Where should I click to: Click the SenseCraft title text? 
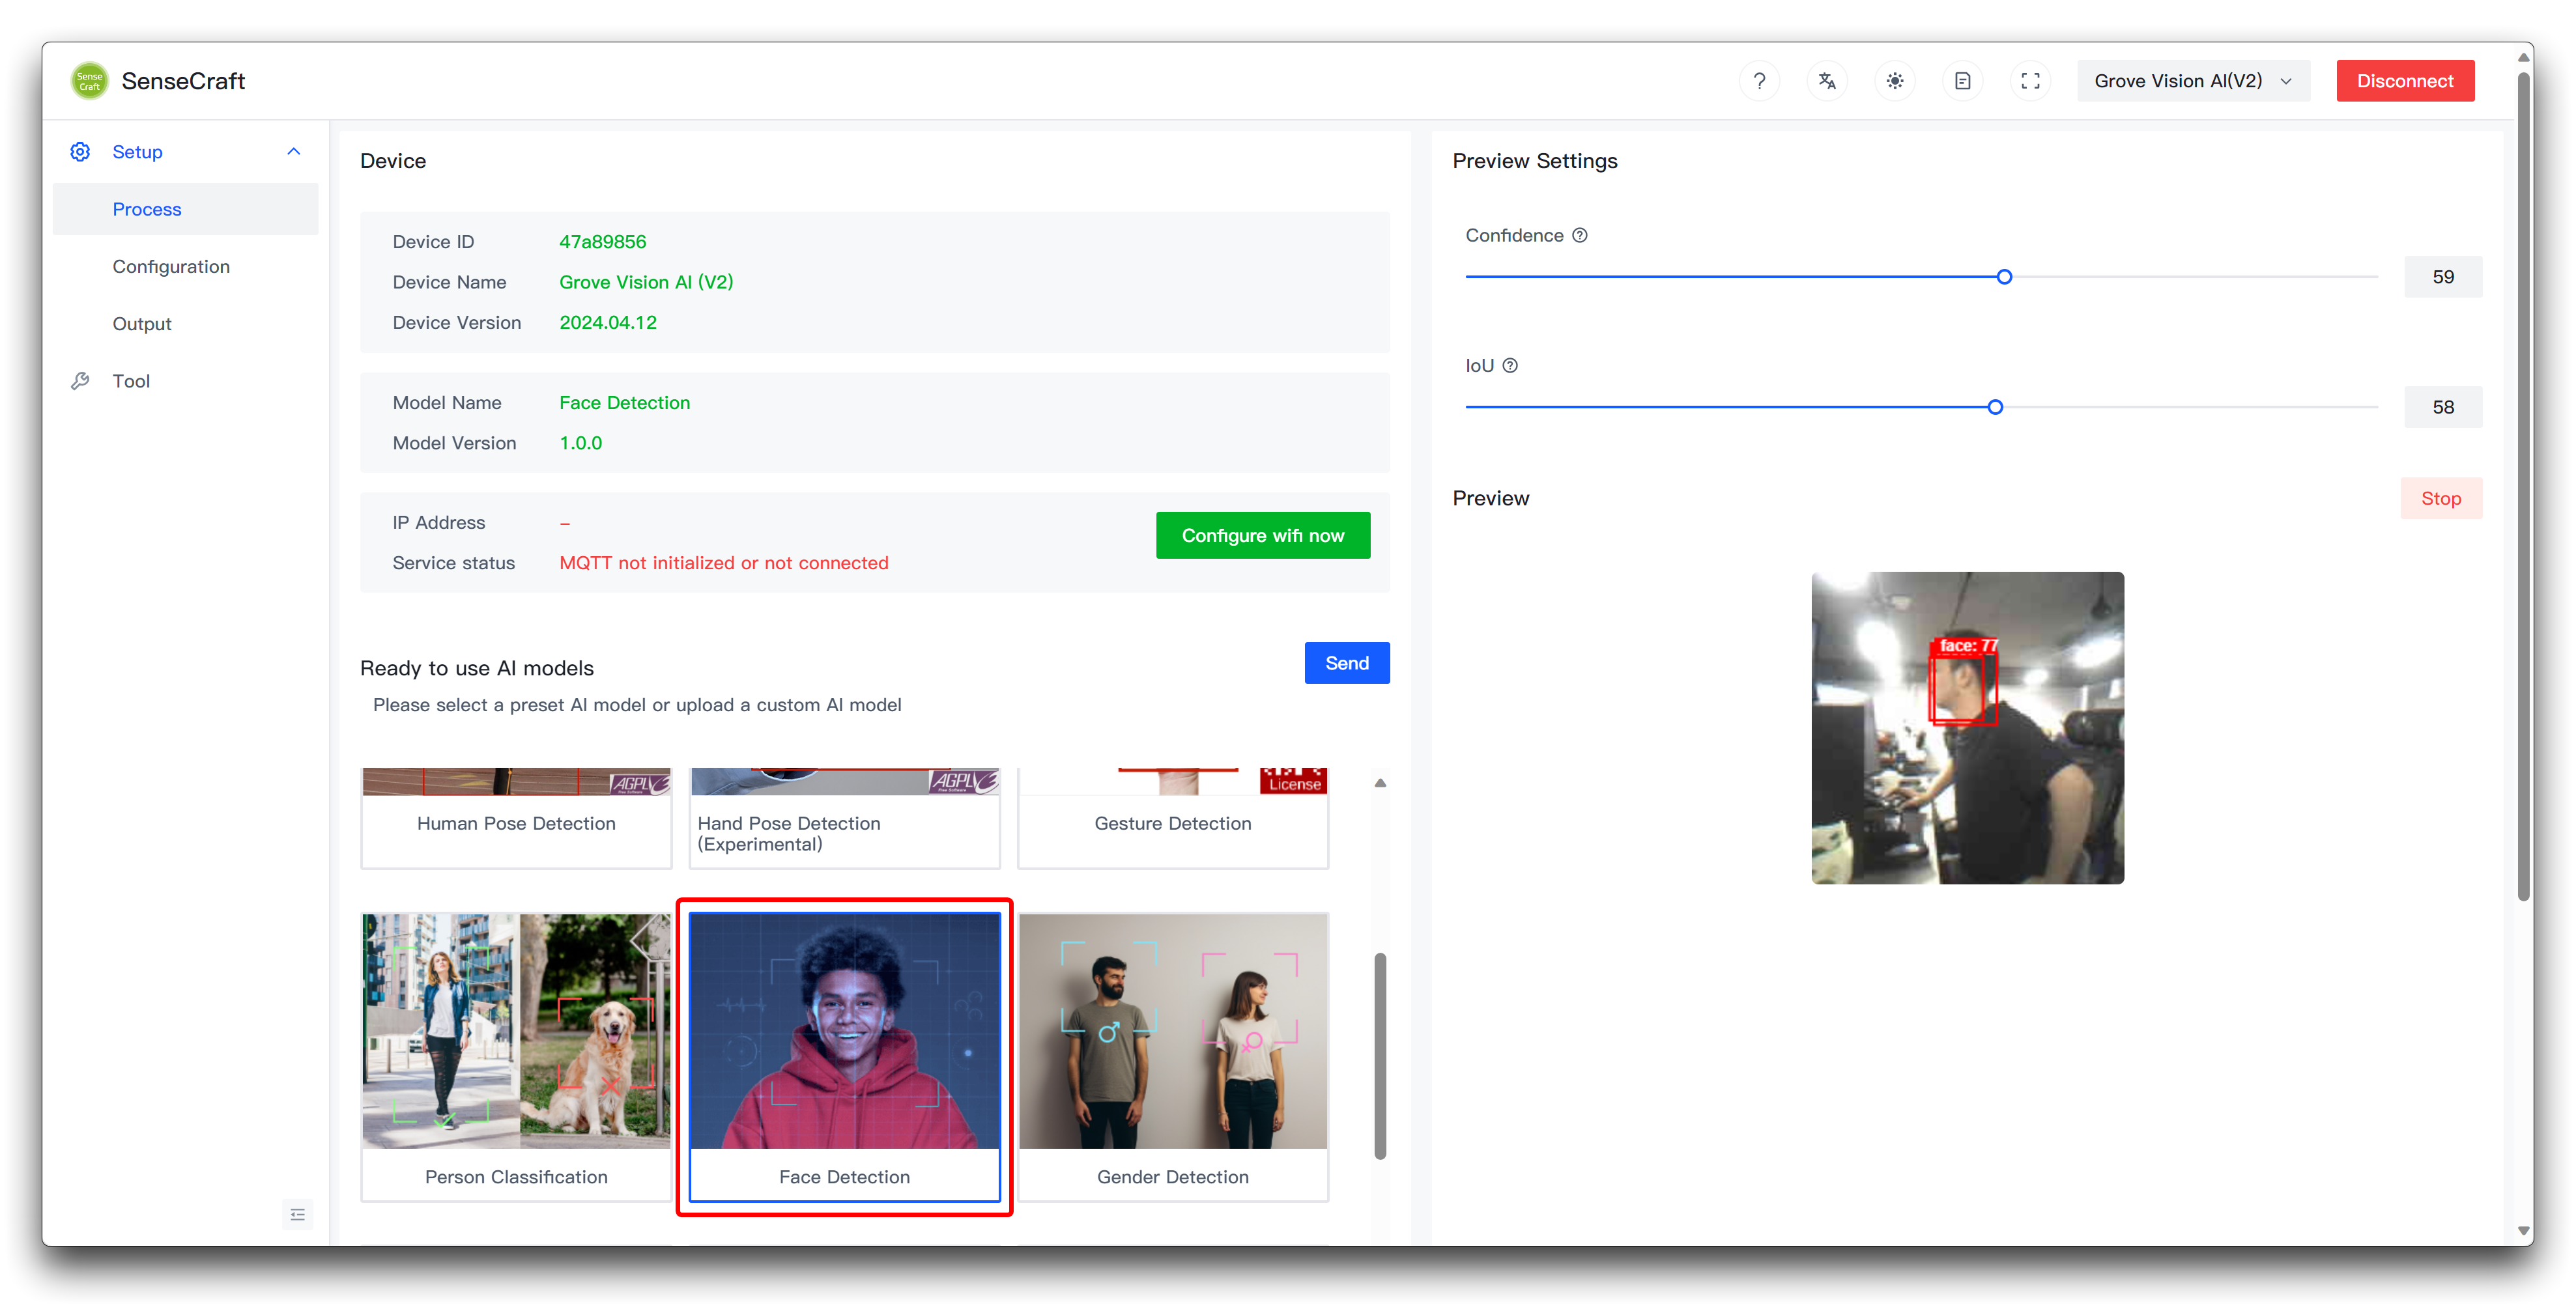183,81
